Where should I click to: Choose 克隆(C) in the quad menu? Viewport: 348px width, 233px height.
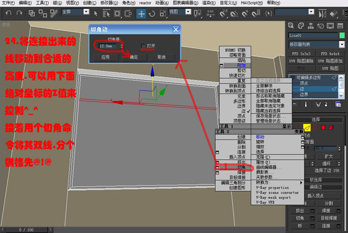click(x=263, y=157)
